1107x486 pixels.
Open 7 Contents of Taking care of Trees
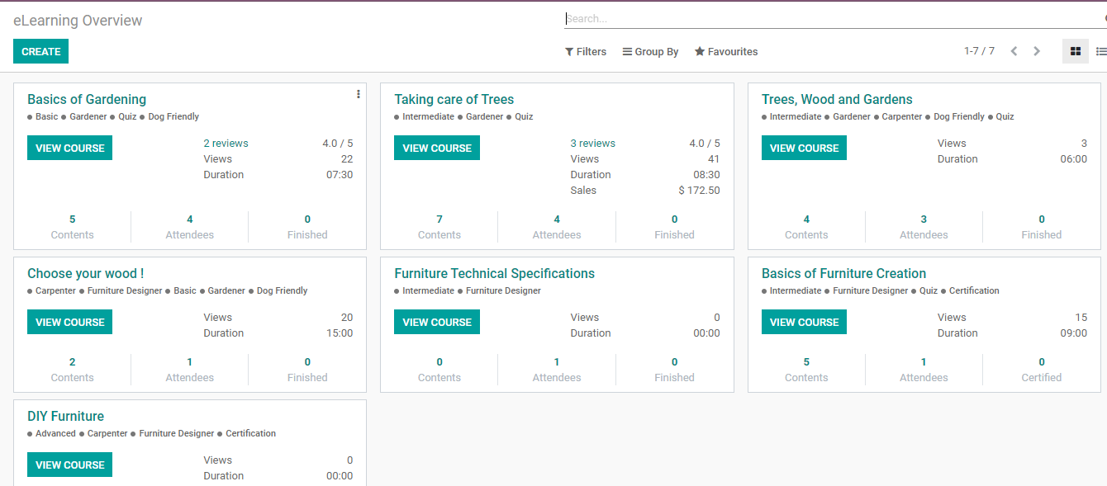tap(439, 227)
